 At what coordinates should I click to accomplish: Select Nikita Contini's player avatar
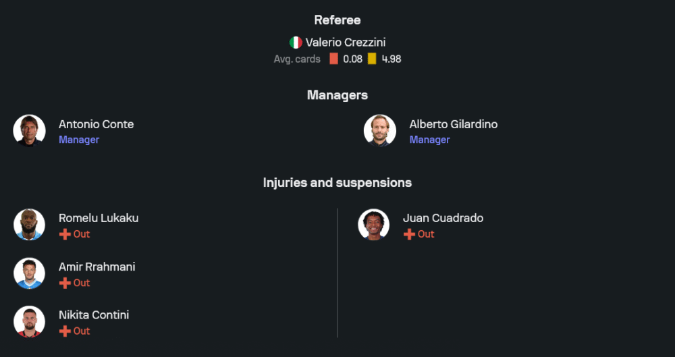tap(29, 322)
